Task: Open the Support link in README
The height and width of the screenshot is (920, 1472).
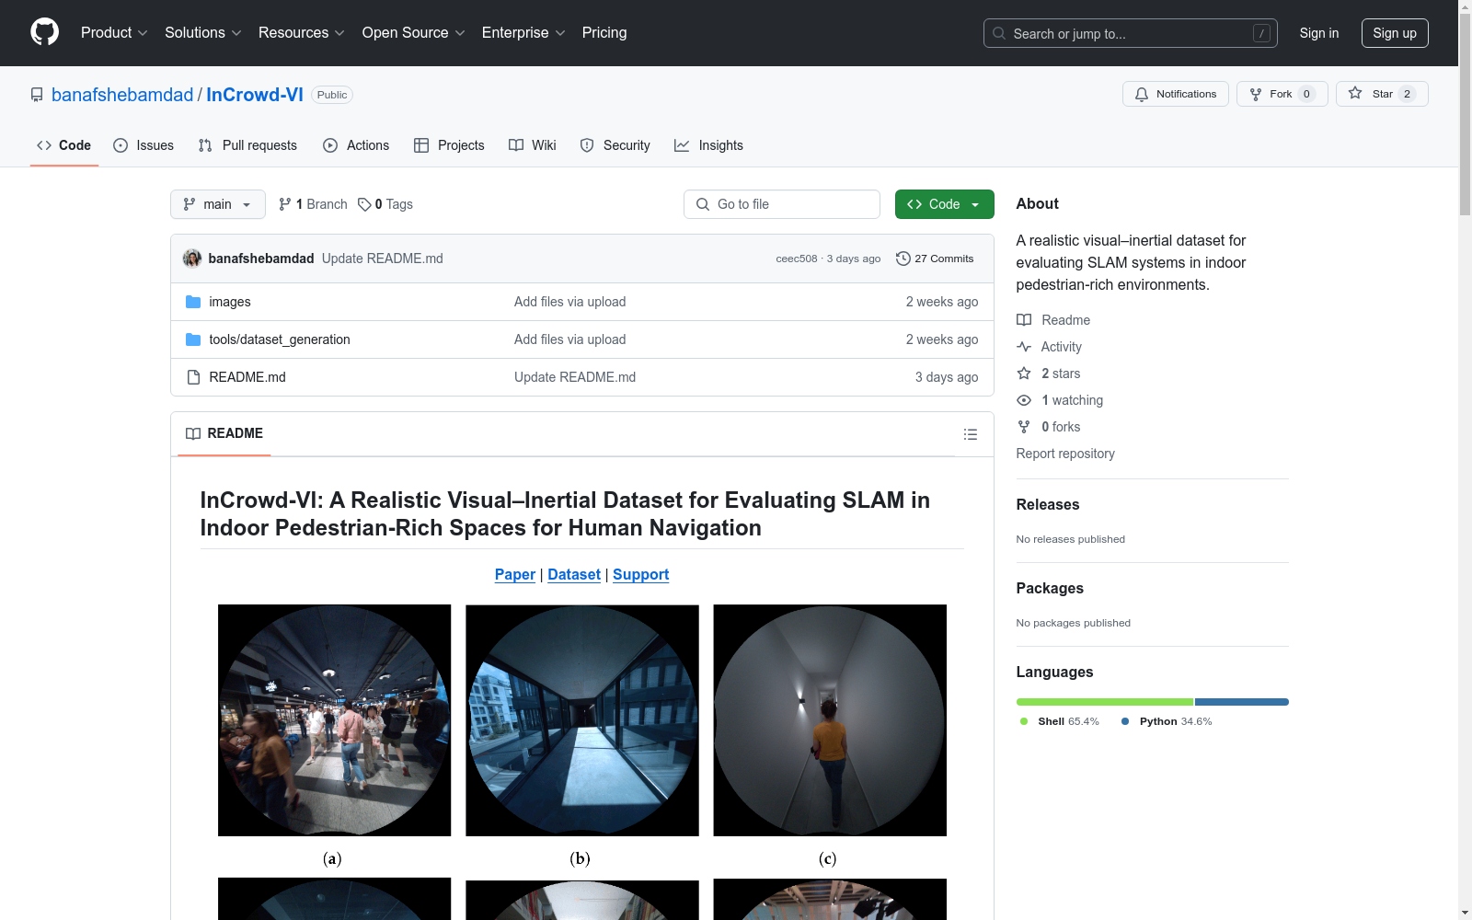Action: [641, 574]
